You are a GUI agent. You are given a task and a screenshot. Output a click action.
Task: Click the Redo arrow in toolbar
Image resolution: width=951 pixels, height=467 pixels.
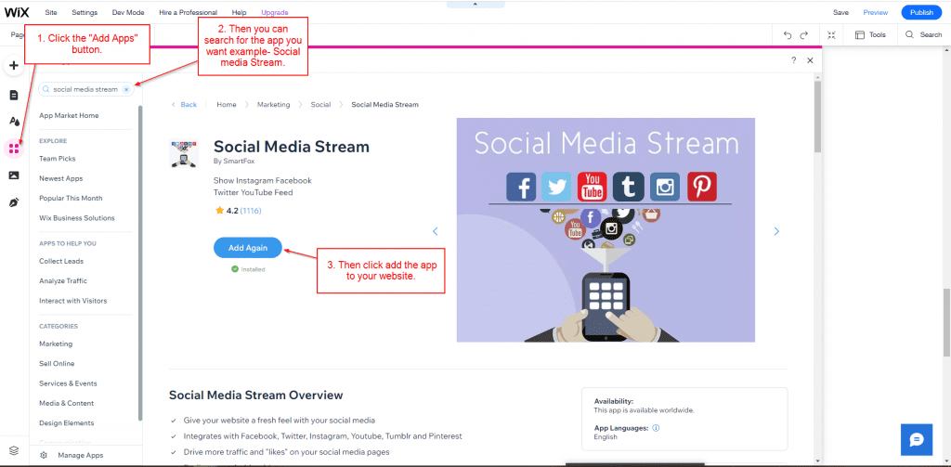804,35
